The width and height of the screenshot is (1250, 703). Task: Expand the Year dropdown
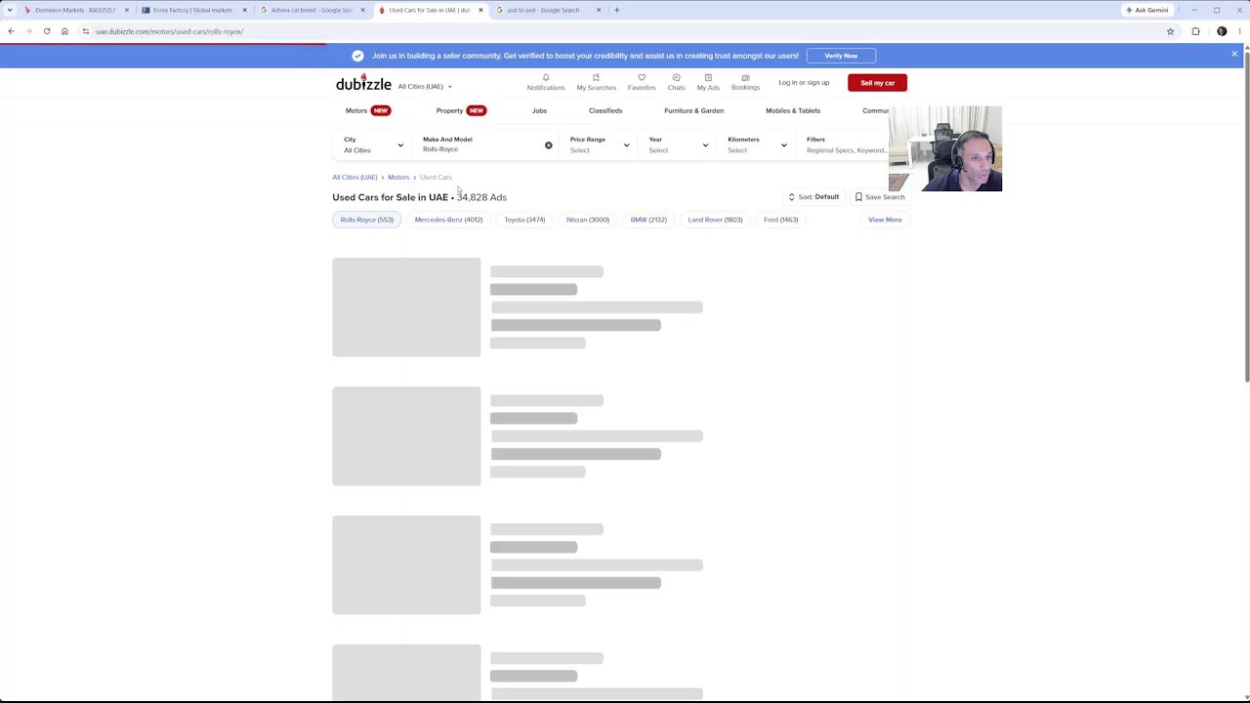(x=678, y=145)
